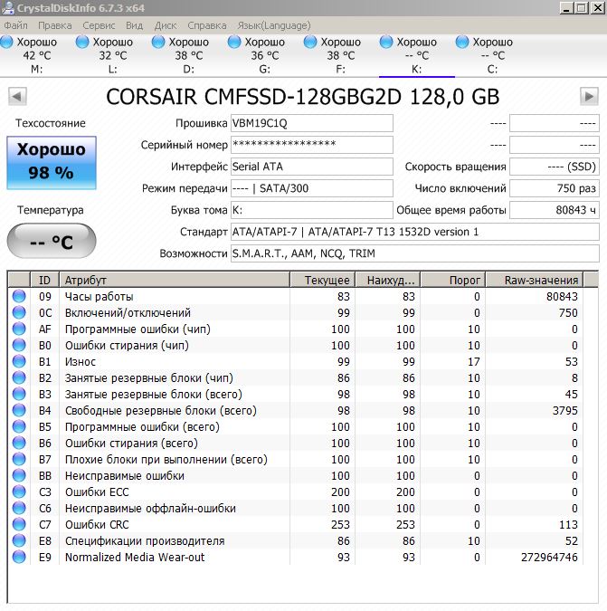This screenshot has height=611, width=607.
Task: Maximize the CrystalDiskInfo window
Action: pyautogui.click(x=582, y=8)
